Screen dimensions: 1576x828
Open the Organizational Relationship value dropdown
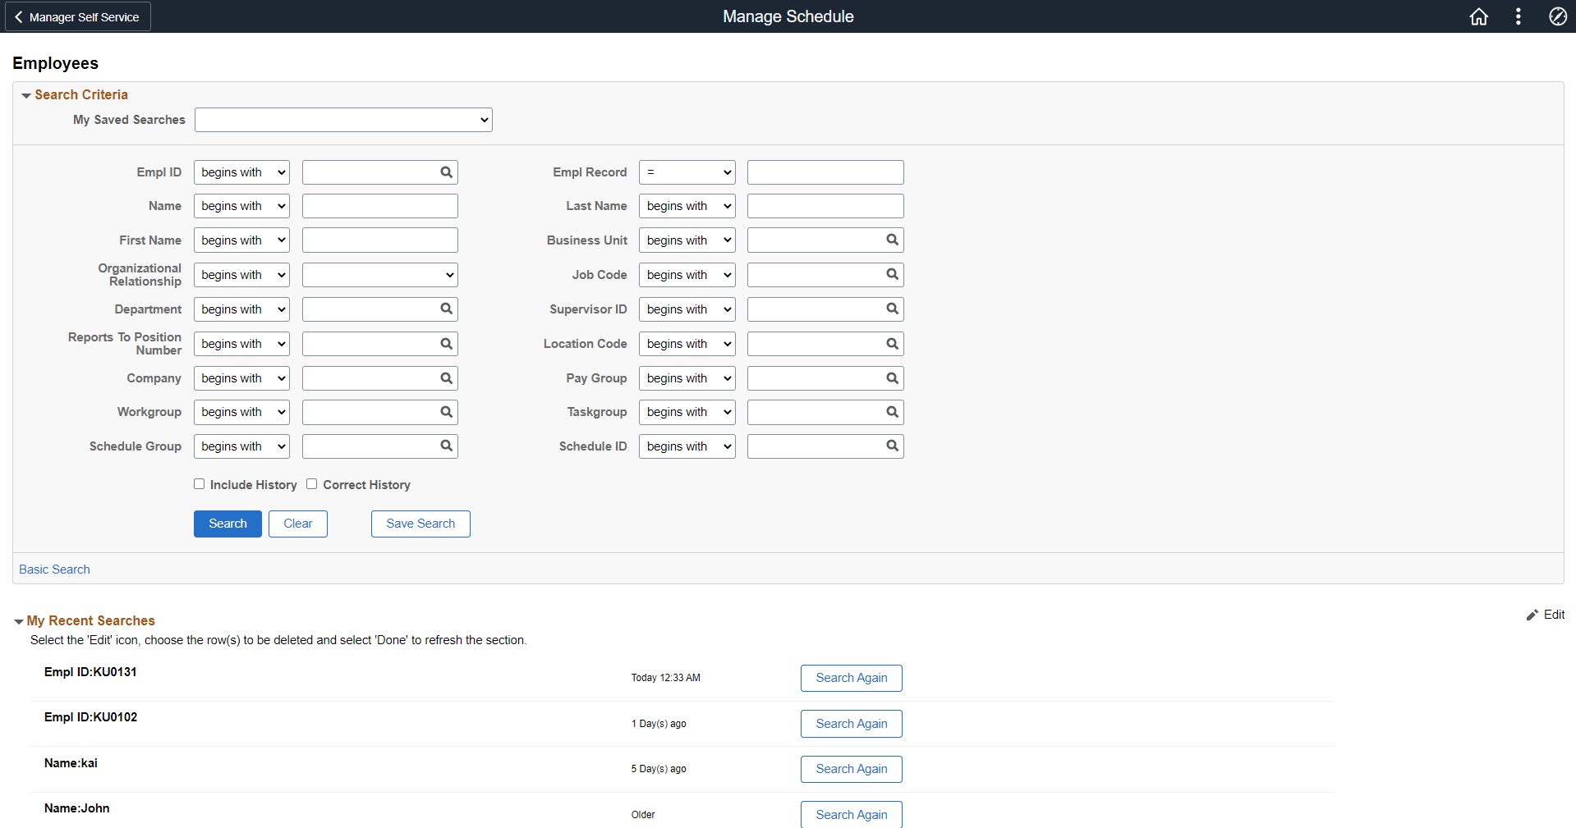pyautogui.click(x=379, y=274)
